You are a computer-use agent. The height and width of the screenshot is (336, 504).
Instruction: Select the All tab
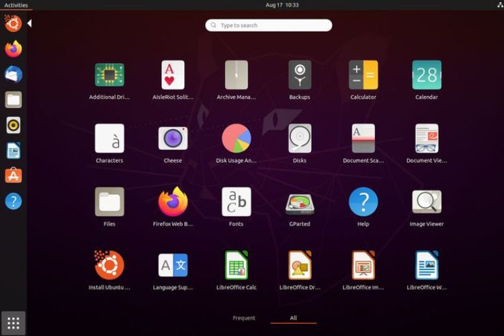294,318
